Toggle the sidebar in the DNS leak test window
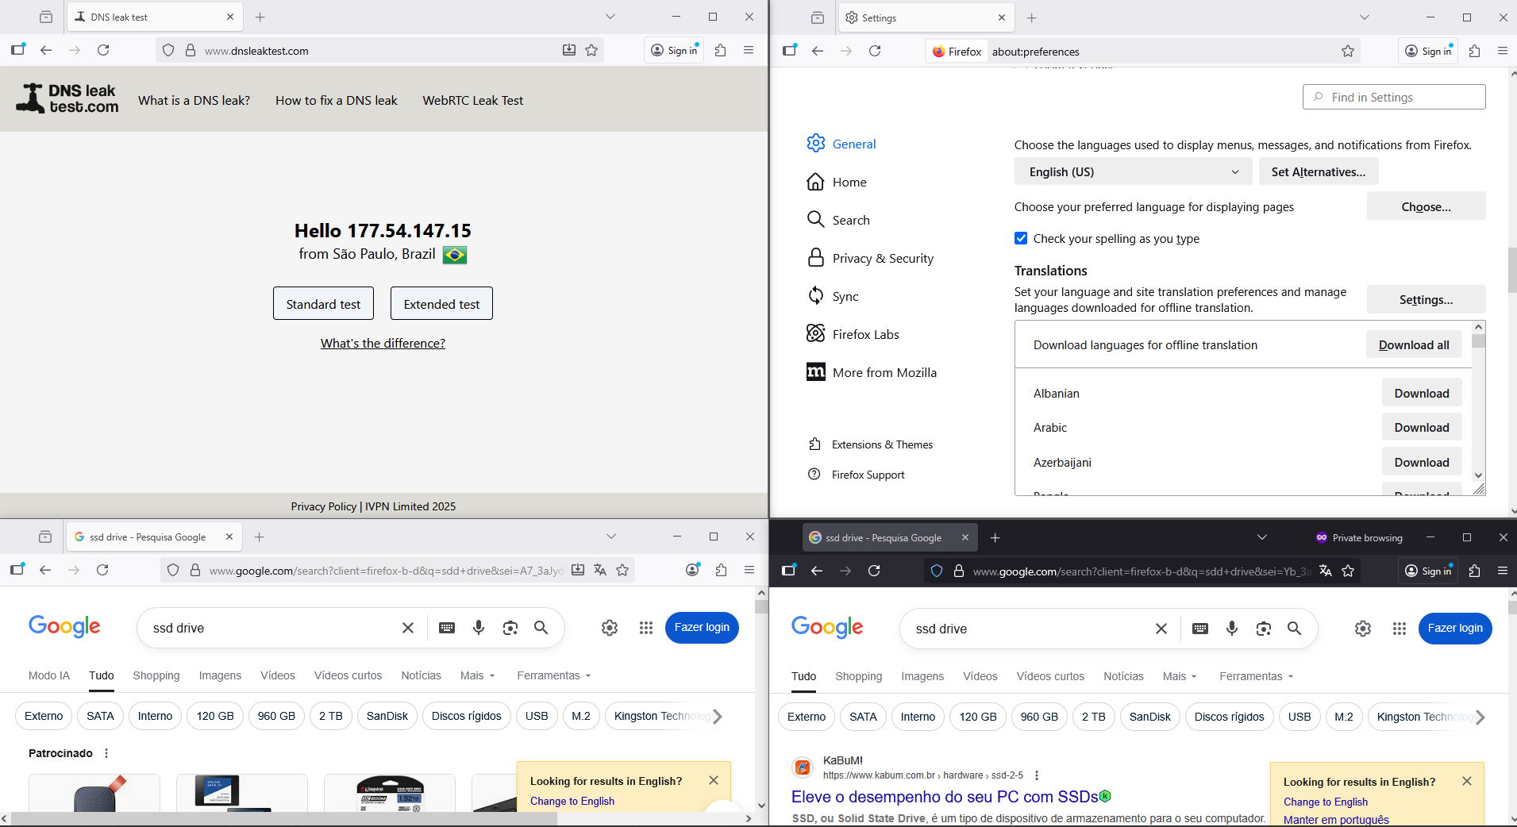Viewport: 1517px width, 827px height. tap(18, 49)
